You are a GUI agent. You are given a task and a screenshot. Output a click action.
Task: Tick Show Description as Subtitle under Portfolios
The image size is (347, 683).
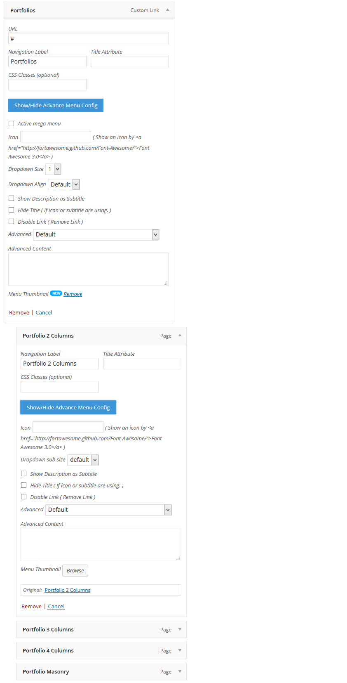click(x=12, y=199)
